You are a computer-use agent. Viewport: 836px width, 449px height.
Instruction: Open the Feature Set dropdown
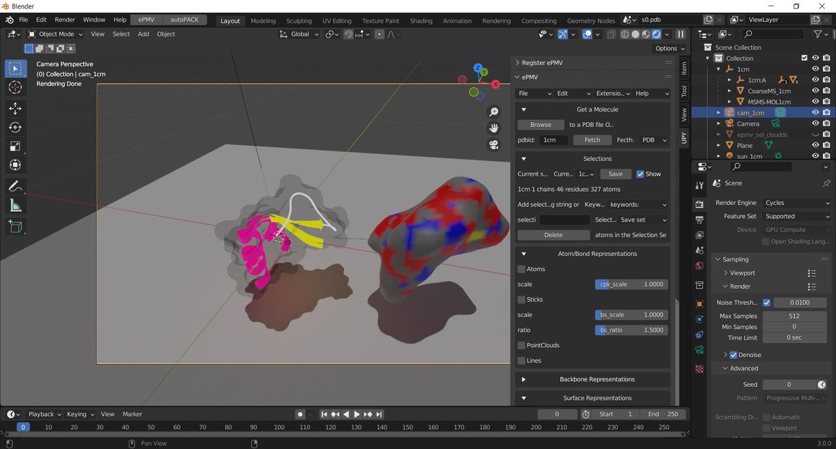(797, 216)
